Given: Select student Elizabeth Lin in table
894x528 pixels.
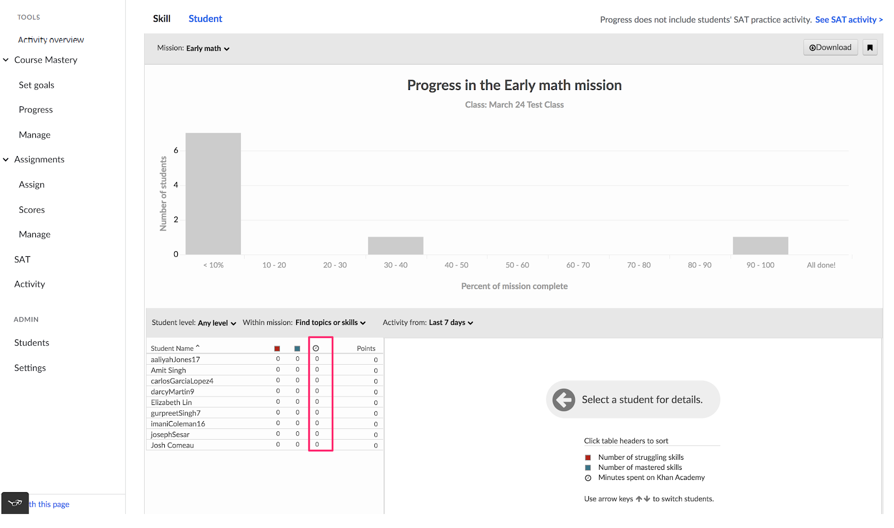Looking at the screenshot, I should pyautogui.click(x=171, y=402).
